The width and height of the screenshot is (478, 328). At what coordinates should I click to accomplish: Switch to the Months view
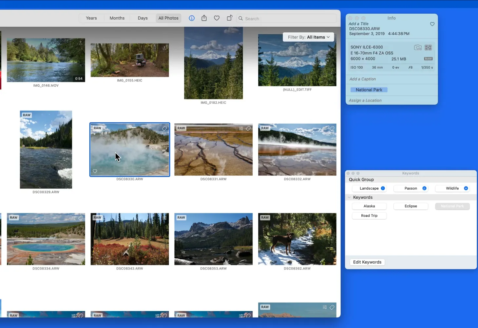click(117, 18)
